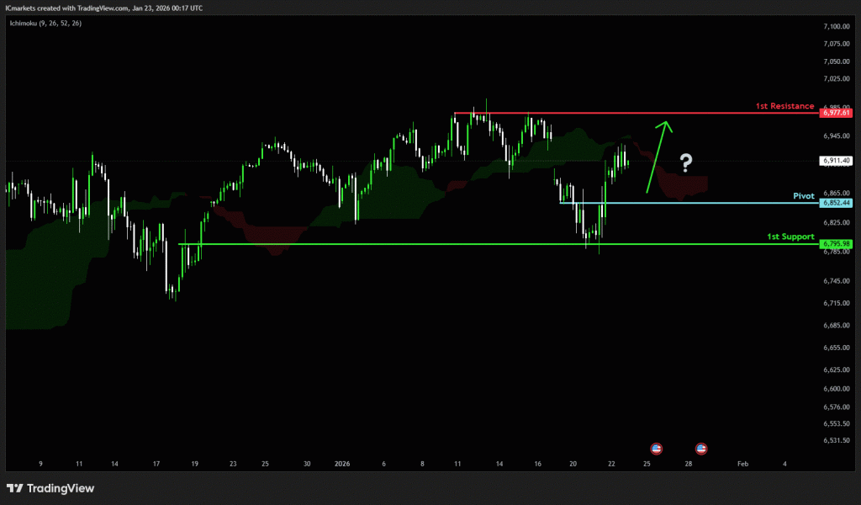This screenshot has width=861, height=505.
Task: Click the TradingView logo at bottom left
Action: coord(50,488)
